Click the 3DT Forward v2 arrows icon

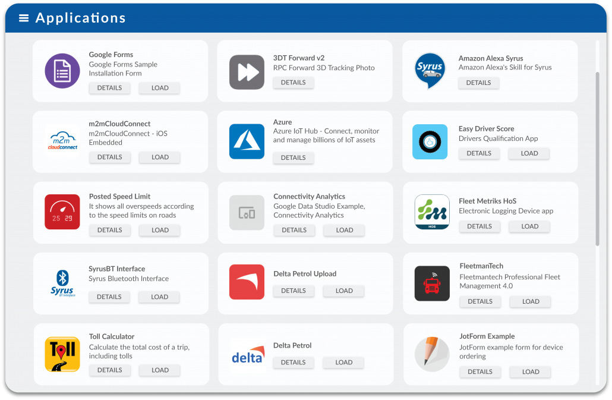pos(247,73)
